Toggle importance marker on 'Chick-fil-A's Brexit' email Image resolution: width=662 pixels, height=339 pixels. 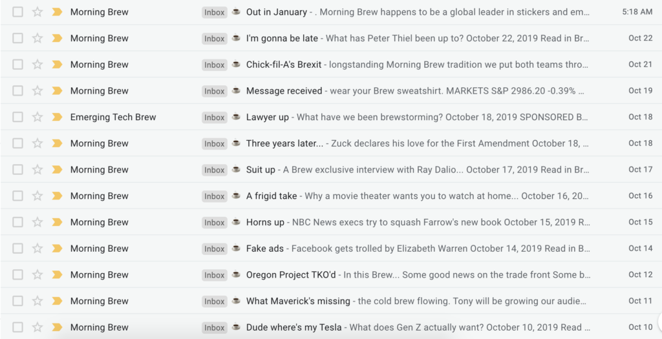coord(57,65)
